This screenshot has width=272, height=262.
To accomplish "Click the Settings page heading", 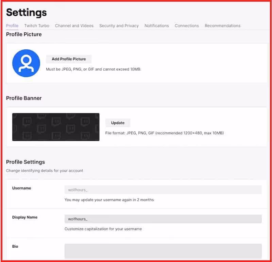I will tap(27, 13).
